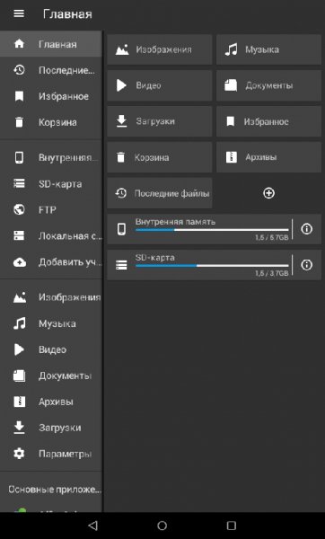Viewport: 325px width, 539px height.
Task: Tap the download icon beside Загрузки in sidebar
Action: point(19,428)
